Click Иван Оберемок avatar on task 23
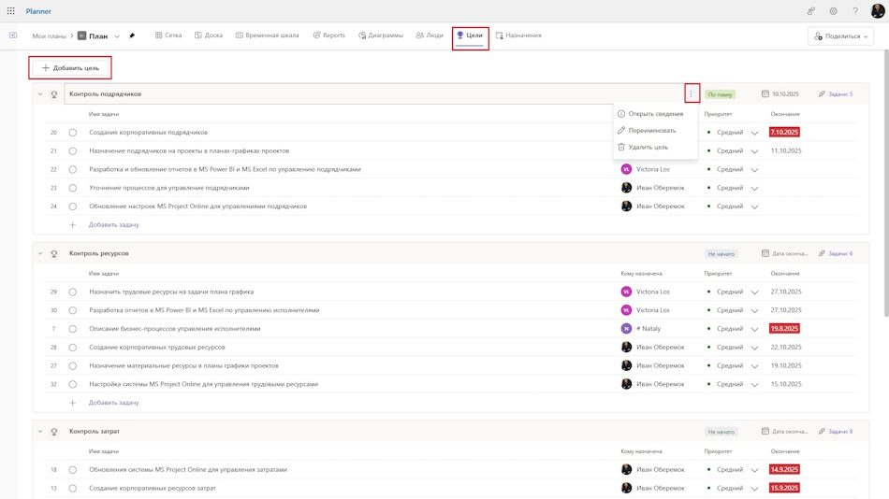 [x=626, y=188]
